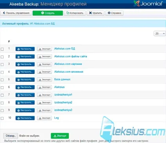
Task: Export profile 6 Aleksius
Action: [45, 87]
